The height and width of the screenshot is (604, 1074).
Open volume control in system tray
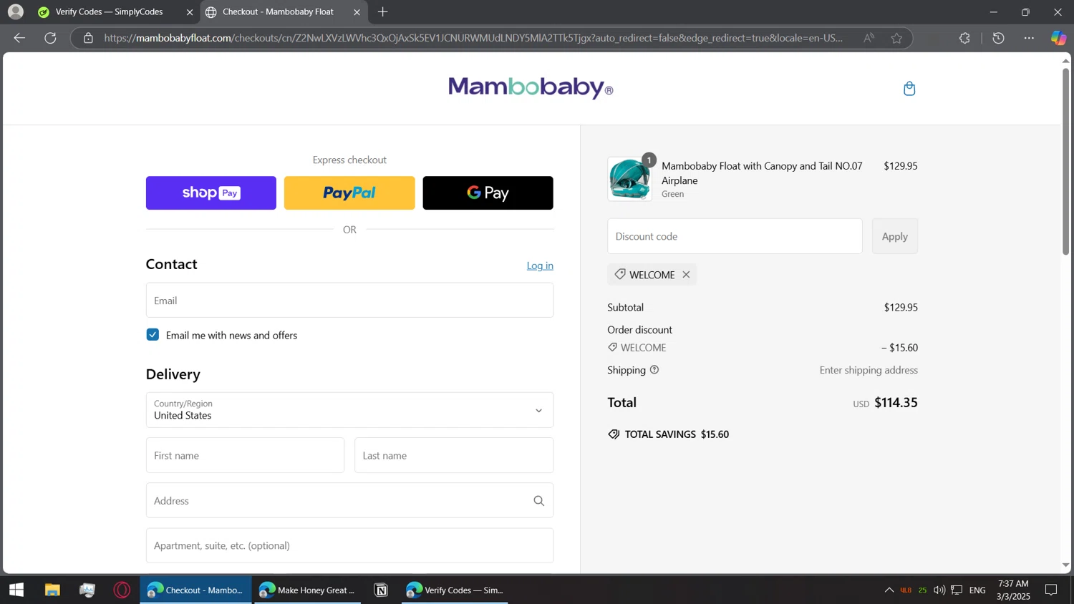click(939, 590)
